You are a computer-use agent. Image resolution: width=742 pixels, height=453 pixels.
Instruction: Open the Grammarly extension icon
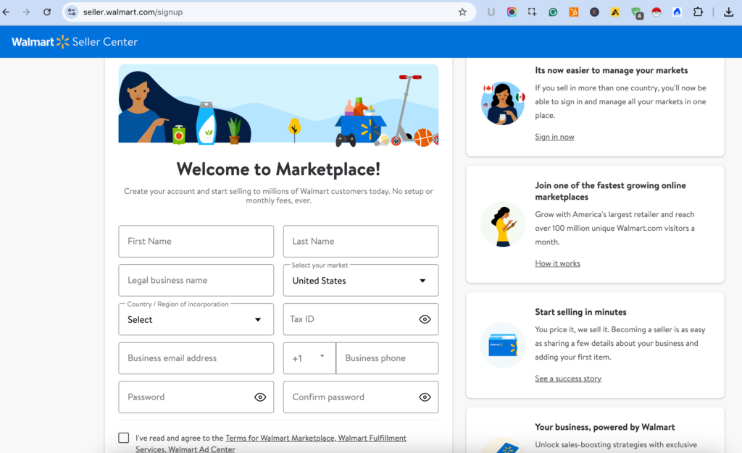pos(553,12)
